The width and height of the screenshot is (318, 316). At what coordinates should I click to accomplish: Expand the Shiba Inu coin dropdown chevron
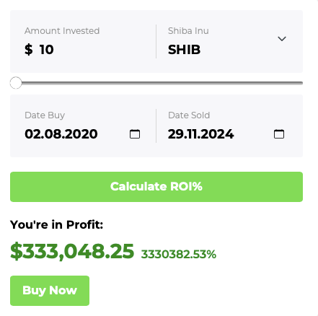coord(282,38)
